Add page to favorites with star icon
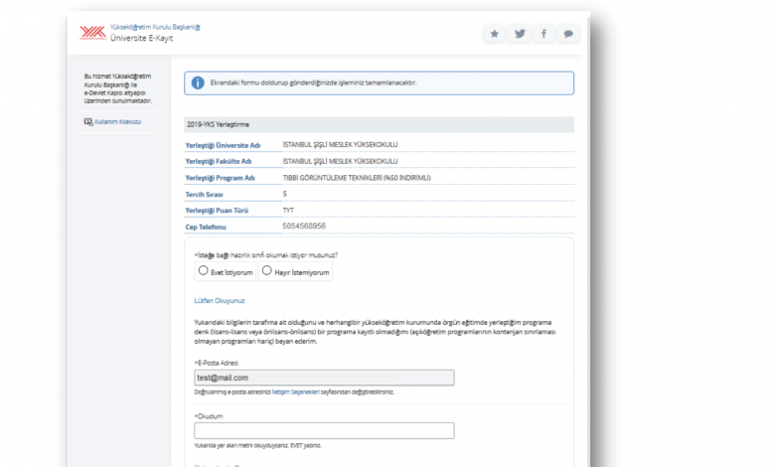The height and width of the screenshot is (467, 775). [494, 34]
